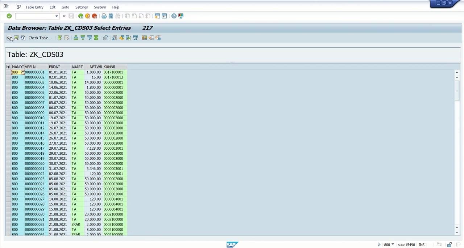Click the Save diskette icon
This screenshot has width=464, height=248.
click(71, 16)
